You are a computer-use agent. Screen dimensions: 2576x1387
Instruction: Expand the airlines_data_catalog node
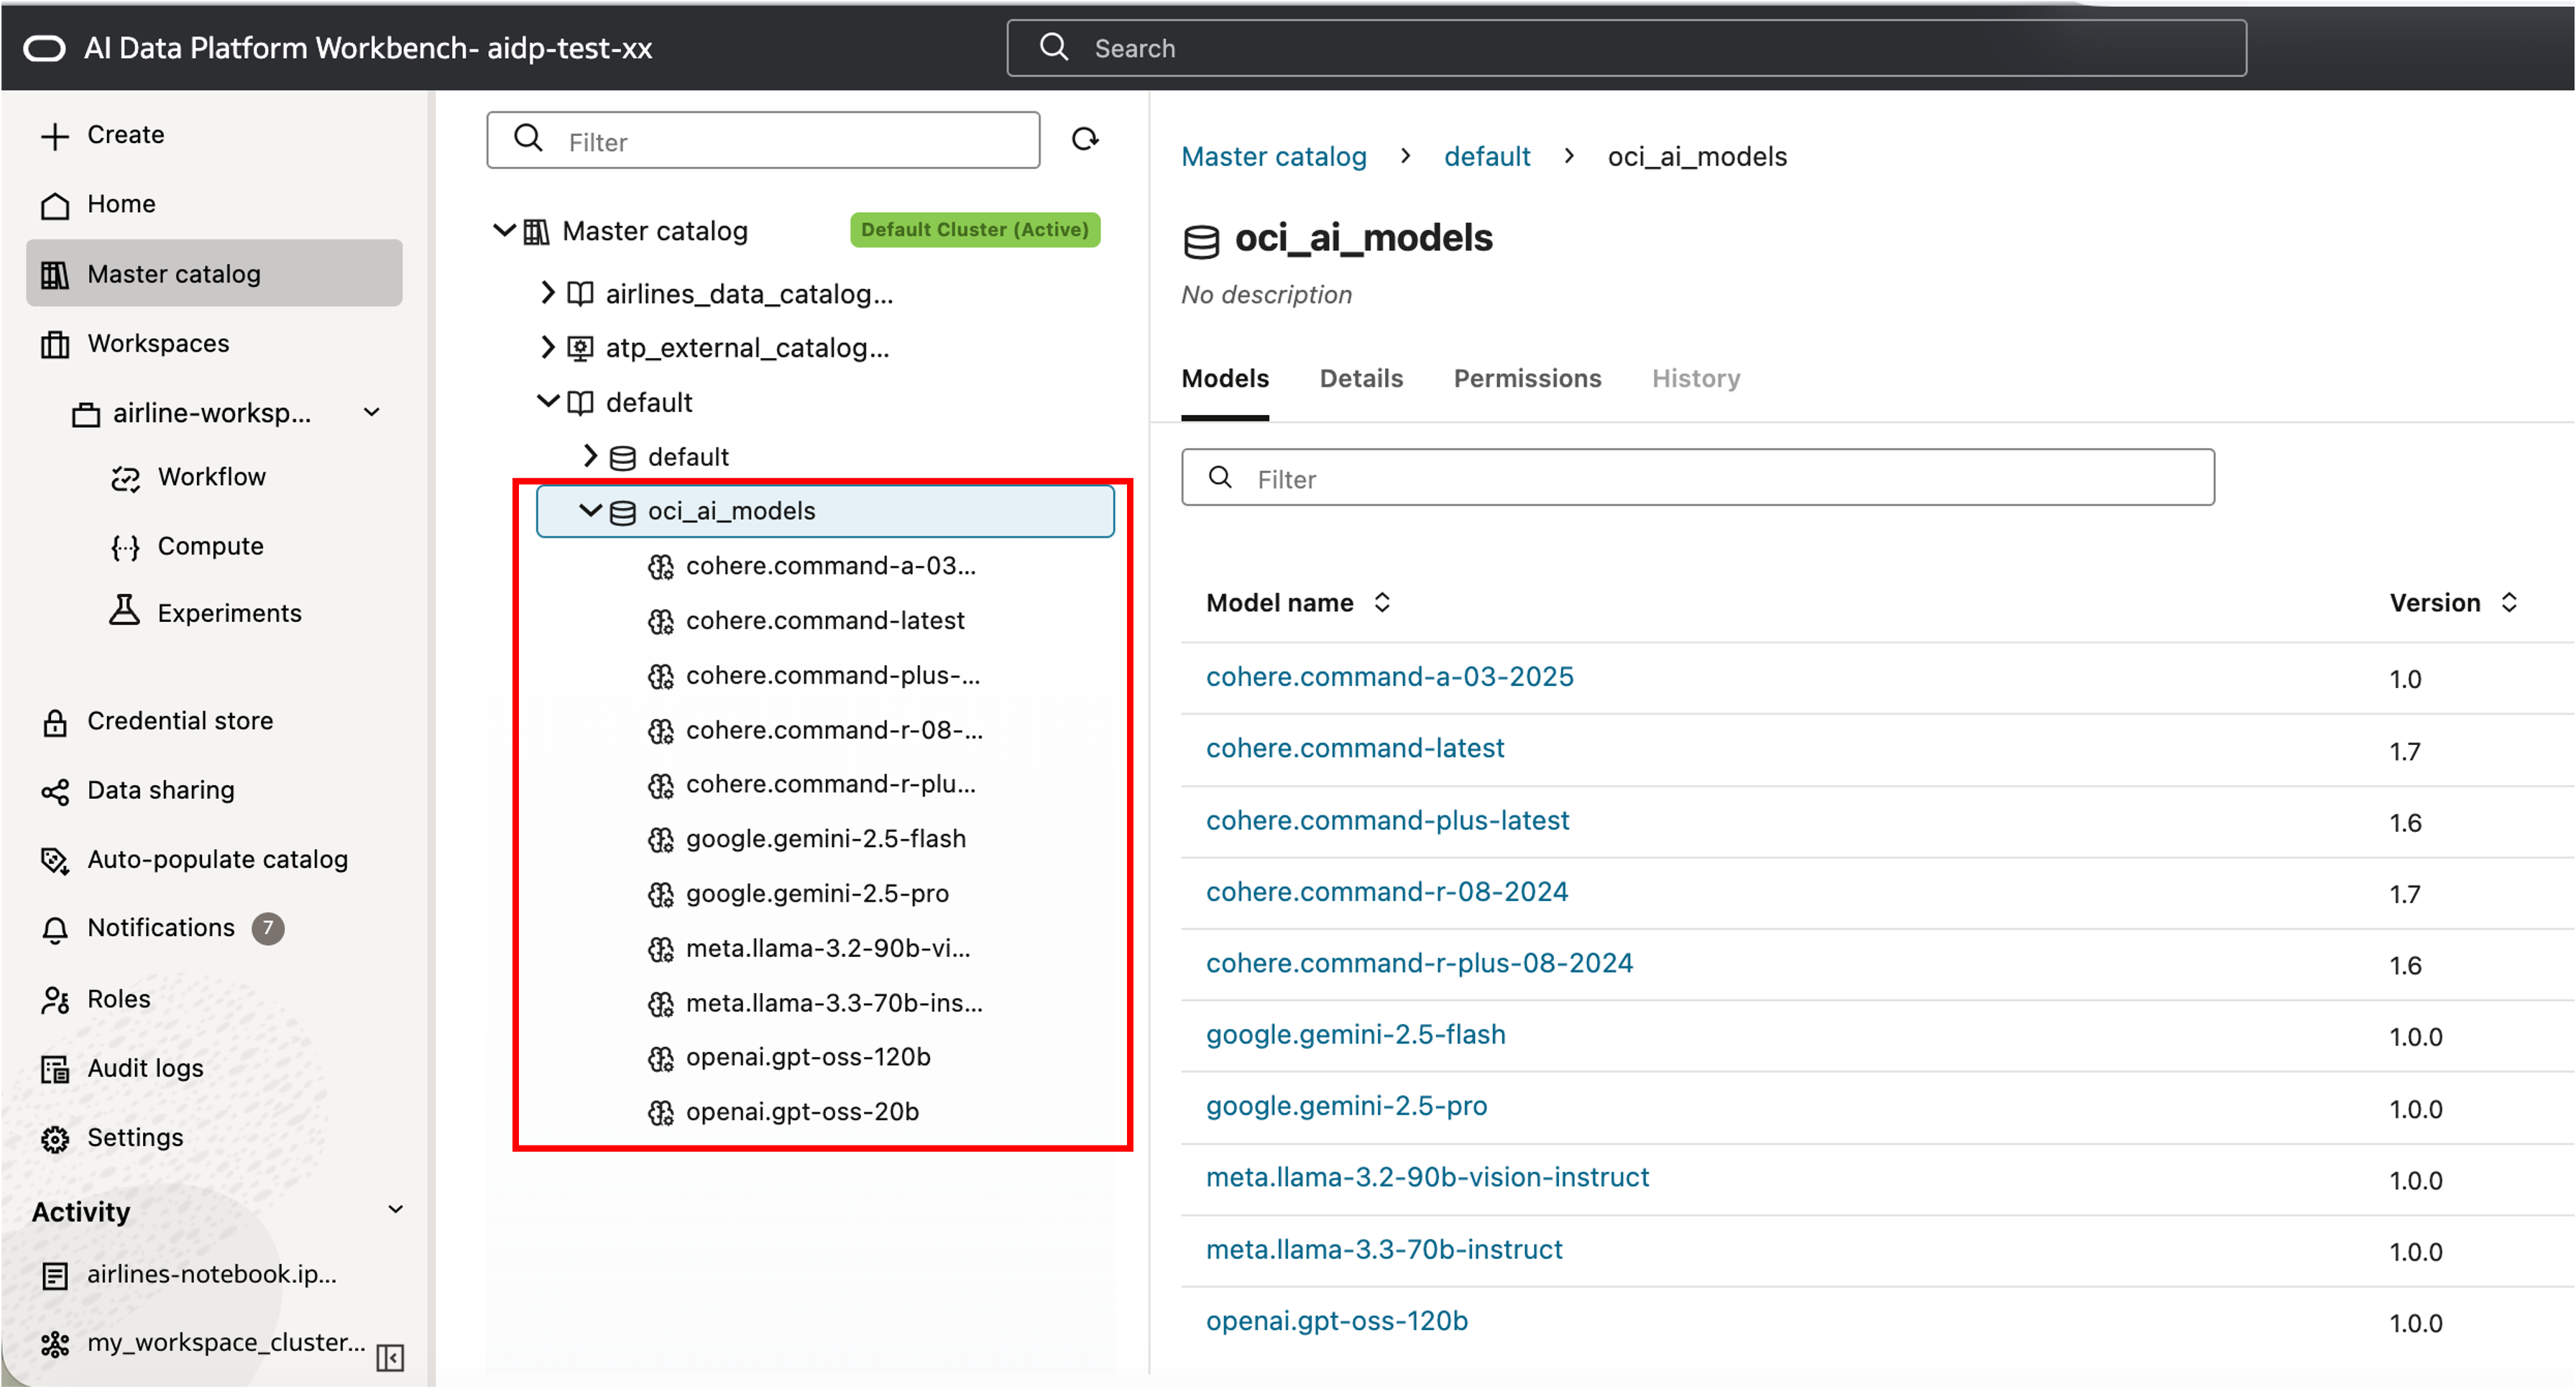(547, 292)
